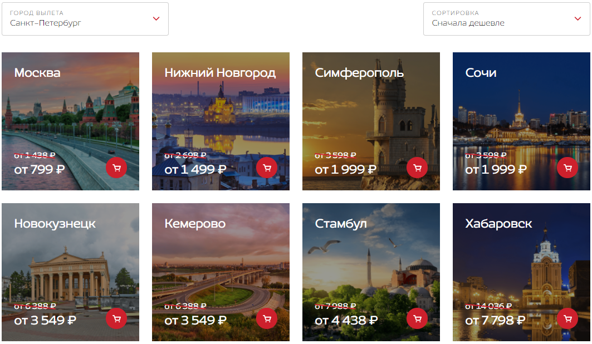Image resolution: width=592 pixels, height=344 pixels.
Task: Open the Стамбул mosque destination card
Action: [371, 272]
